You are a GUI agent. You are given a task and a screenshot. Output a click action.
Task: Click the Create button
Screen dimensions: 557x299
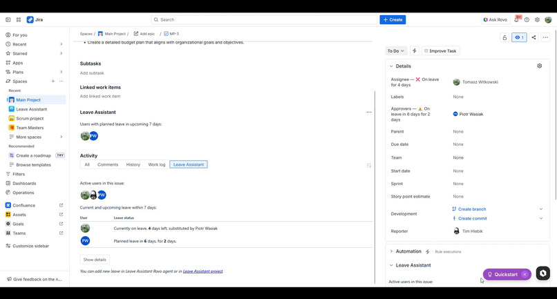pyautogui.click(x=393, y=20)
